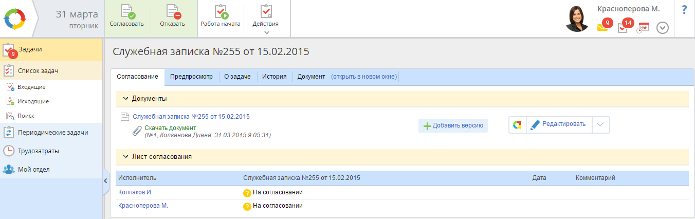Switch to the Предпросмотр tab
695x219 pixels.
tap(191, 77)
